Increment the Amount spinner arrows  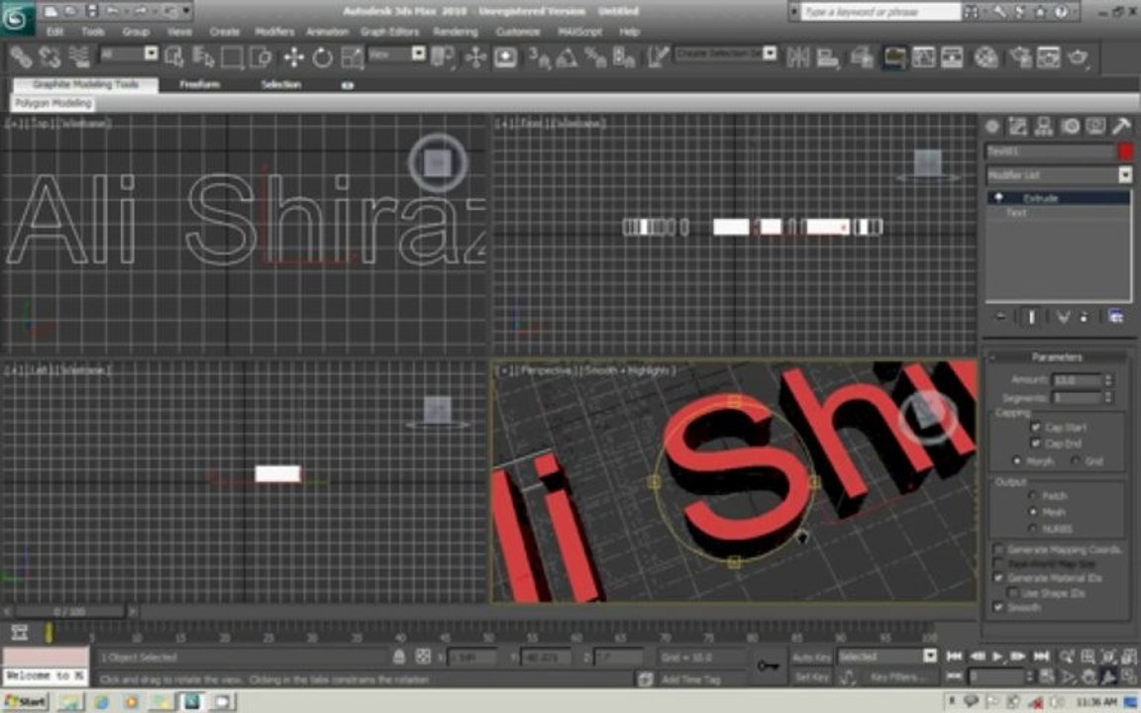[x=1108, y=377]
